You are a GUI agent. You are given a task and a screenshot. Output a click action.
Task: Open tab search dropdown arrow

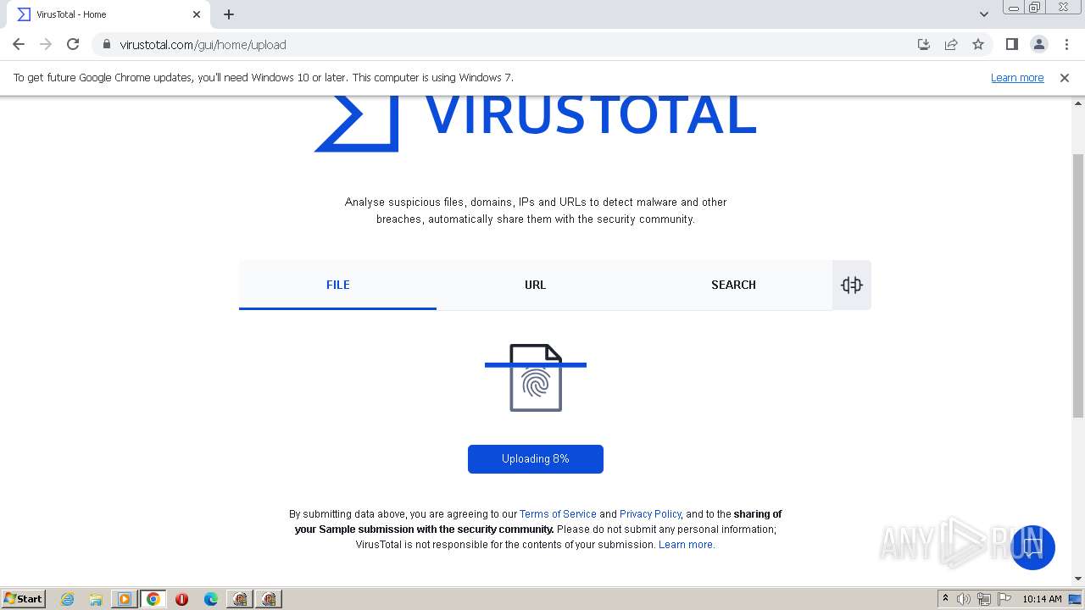click(x=984, y=14)
